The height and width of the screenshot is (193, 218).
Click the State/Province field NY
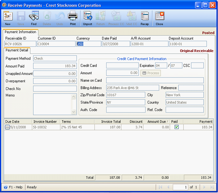[x=126, y=102]
